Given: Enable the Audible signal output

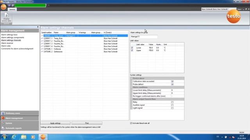Looking at the screenshot, I should coord(172,105).
